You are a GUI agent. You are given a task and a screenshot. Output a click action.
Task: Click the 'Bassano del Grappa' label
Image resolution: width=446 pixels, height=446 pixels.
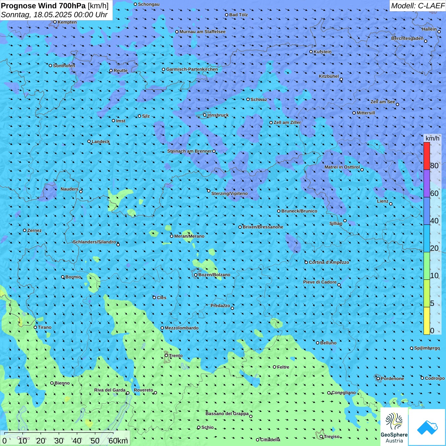click(227, 414)
